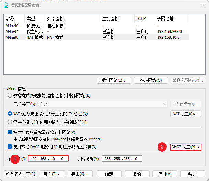This screenshot has width=209, height=181.
Task: Click the 移除网络 button
Action: pos(151,80)
